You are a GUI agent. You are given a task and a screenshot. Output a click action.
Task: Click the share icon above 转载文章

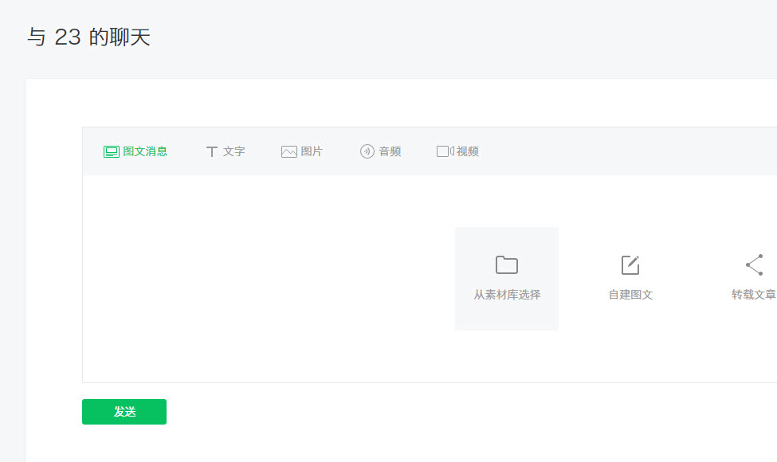[x=753, y=264]
